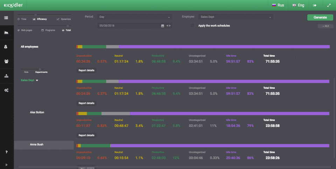Open Report details for Alex Bolton
The width and height of the screenshot is (336, 169).
[x=86, y=135]
